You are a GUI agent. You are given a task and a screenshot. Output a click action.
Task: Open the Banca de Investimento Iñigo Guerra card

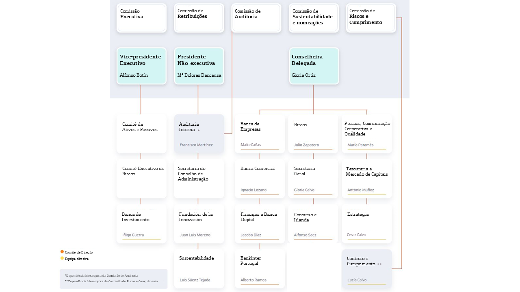pos(141,224)
